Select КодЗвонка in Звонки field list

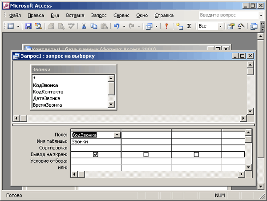[x=70, y=85]
